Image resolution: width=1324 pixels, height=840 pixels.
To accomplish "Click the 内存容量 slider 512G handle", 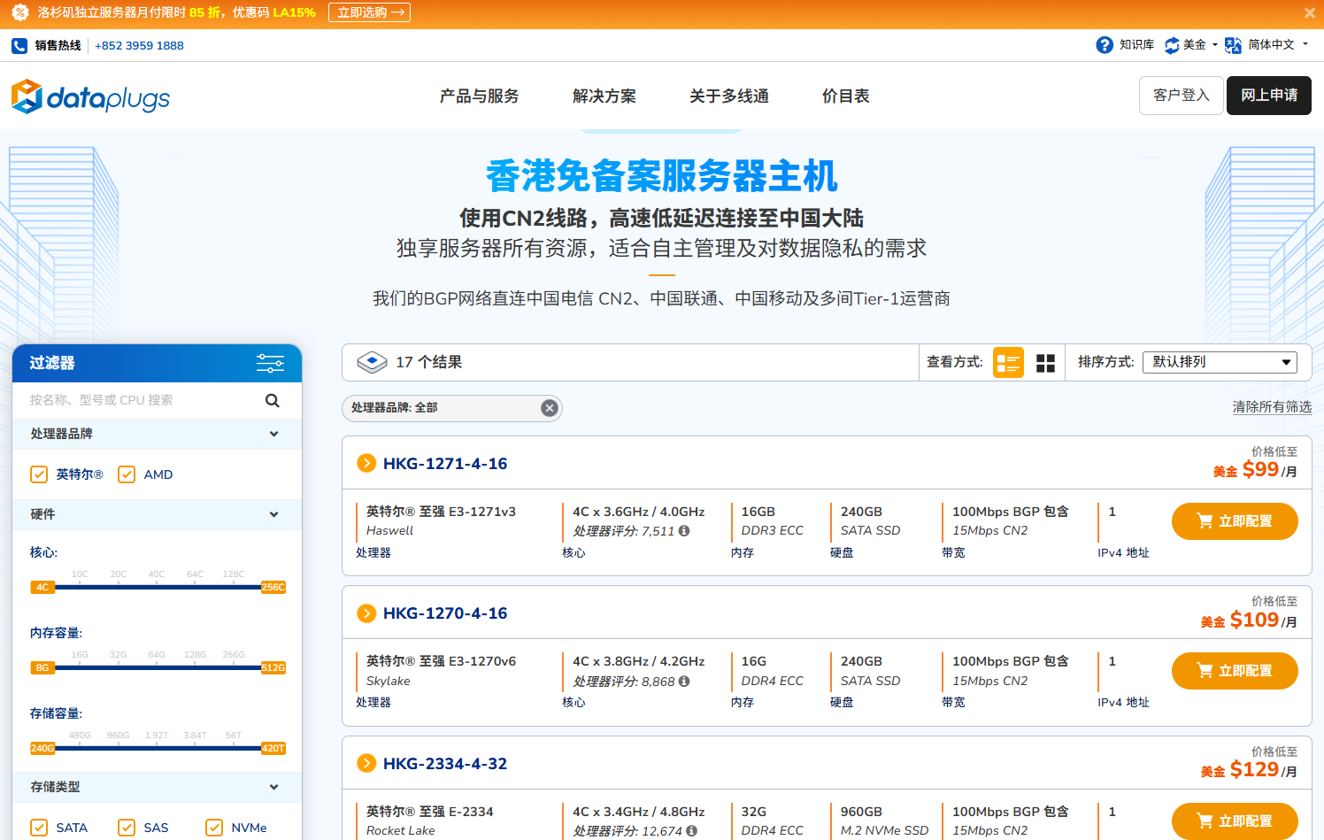I will coord(273,667).
